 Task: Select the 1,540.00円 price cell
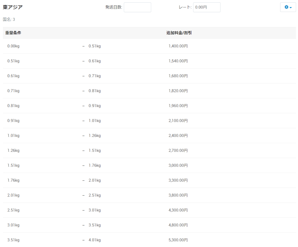tap(178, 61)
